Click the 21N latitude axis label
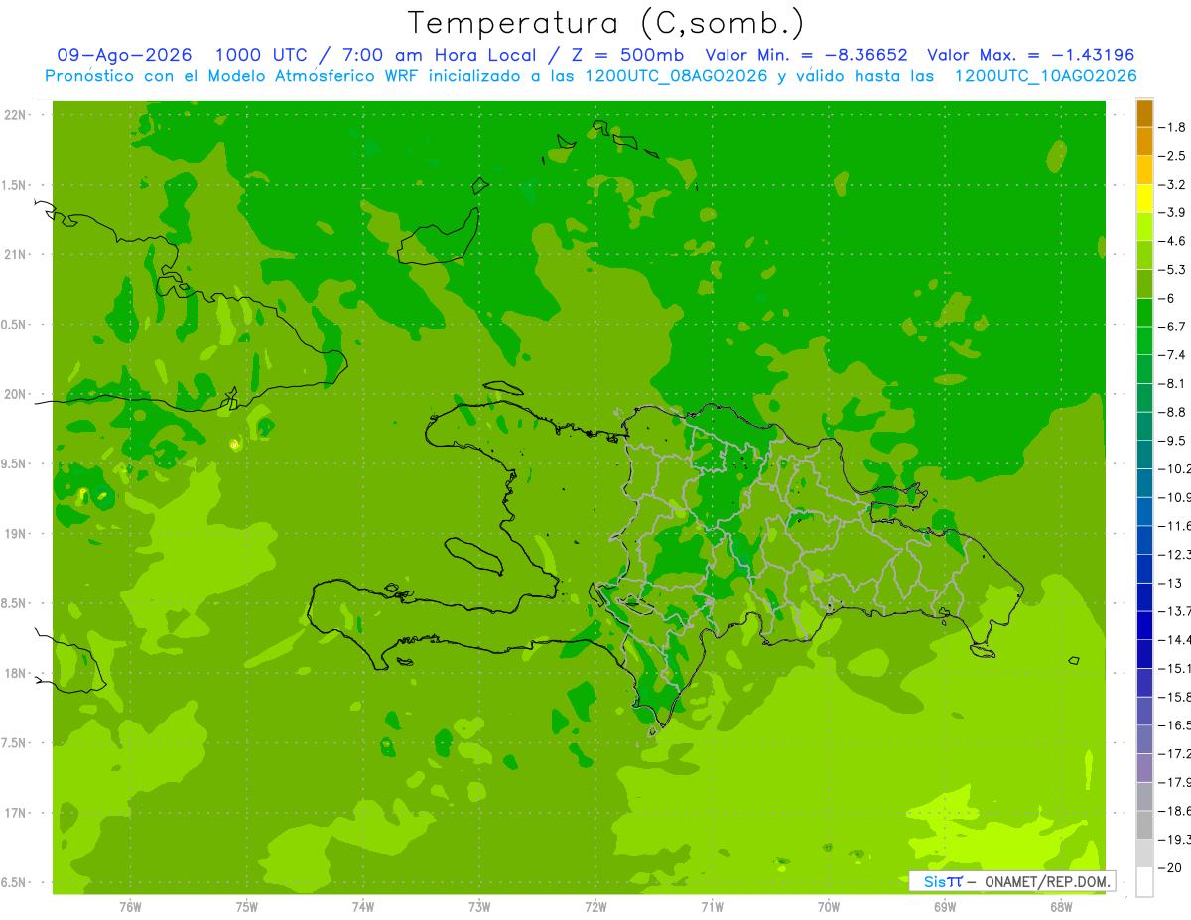The image size is (1191, 920). click(17, 255)
